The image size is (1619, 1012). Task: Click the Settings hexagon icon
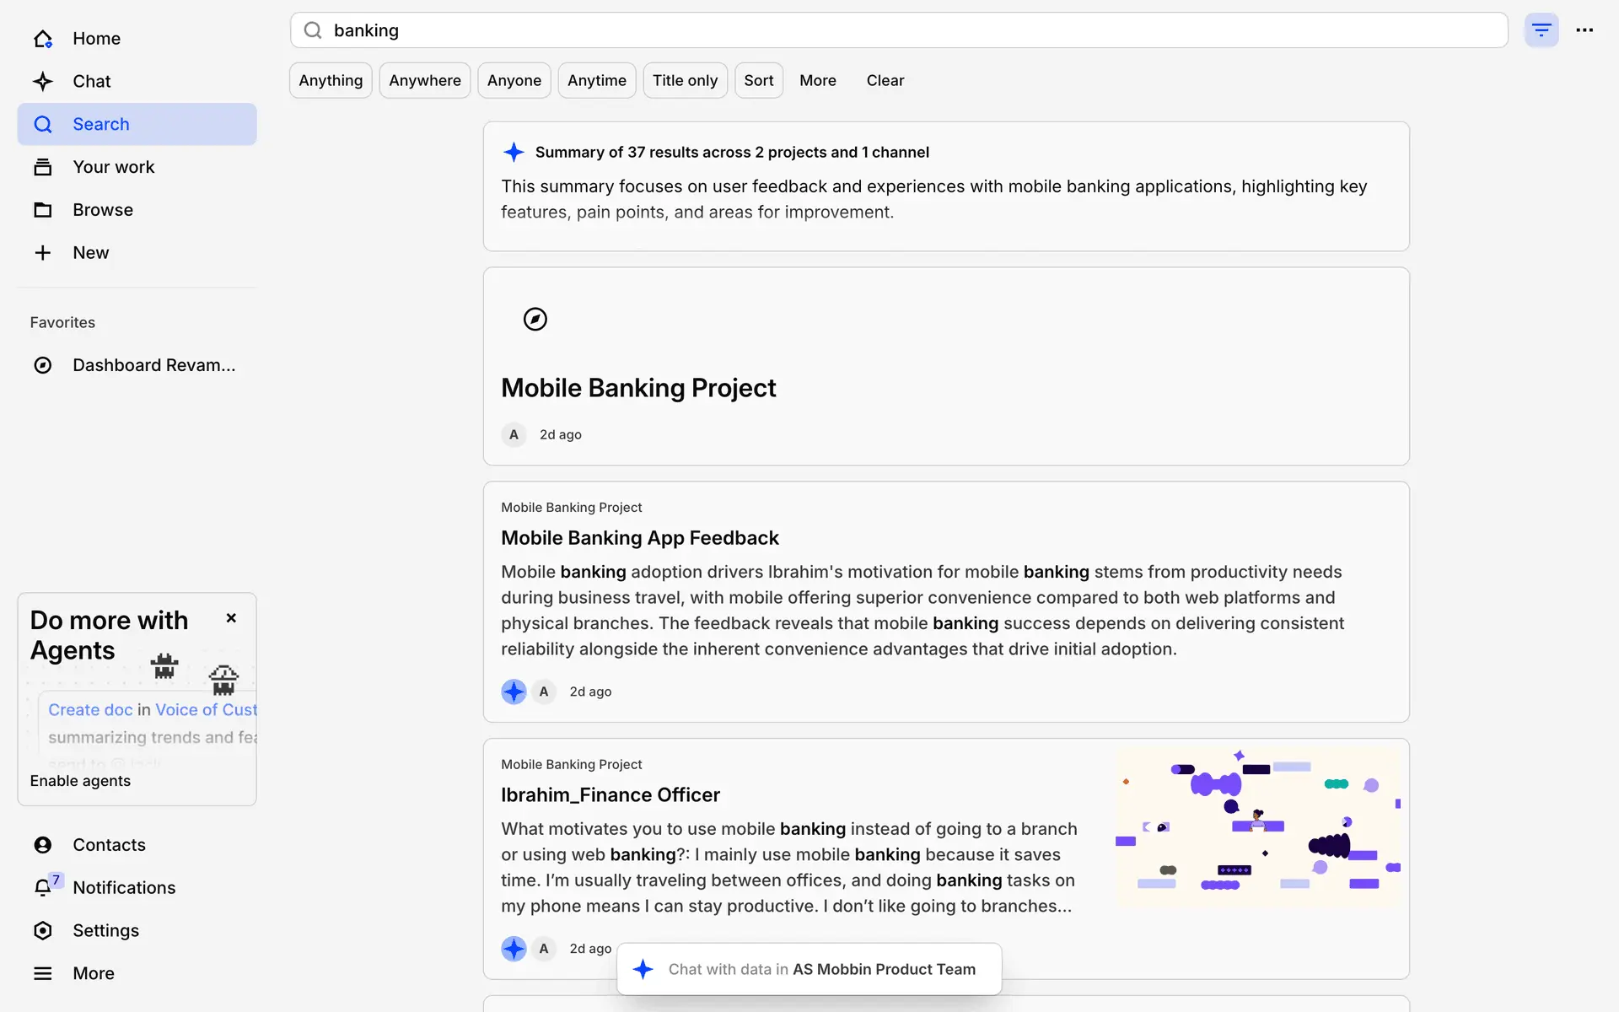(x=43, y=930)
